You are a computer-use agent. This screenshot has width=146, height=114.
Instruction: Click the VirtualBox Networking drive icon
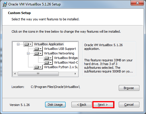pyautogui.click(x=38, y=53)
